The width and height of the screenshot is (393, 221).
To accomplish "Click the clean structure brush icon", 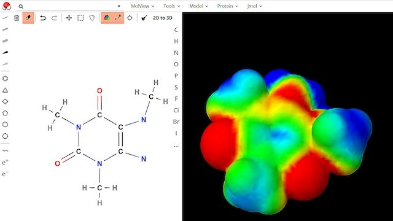I will 144,18.
